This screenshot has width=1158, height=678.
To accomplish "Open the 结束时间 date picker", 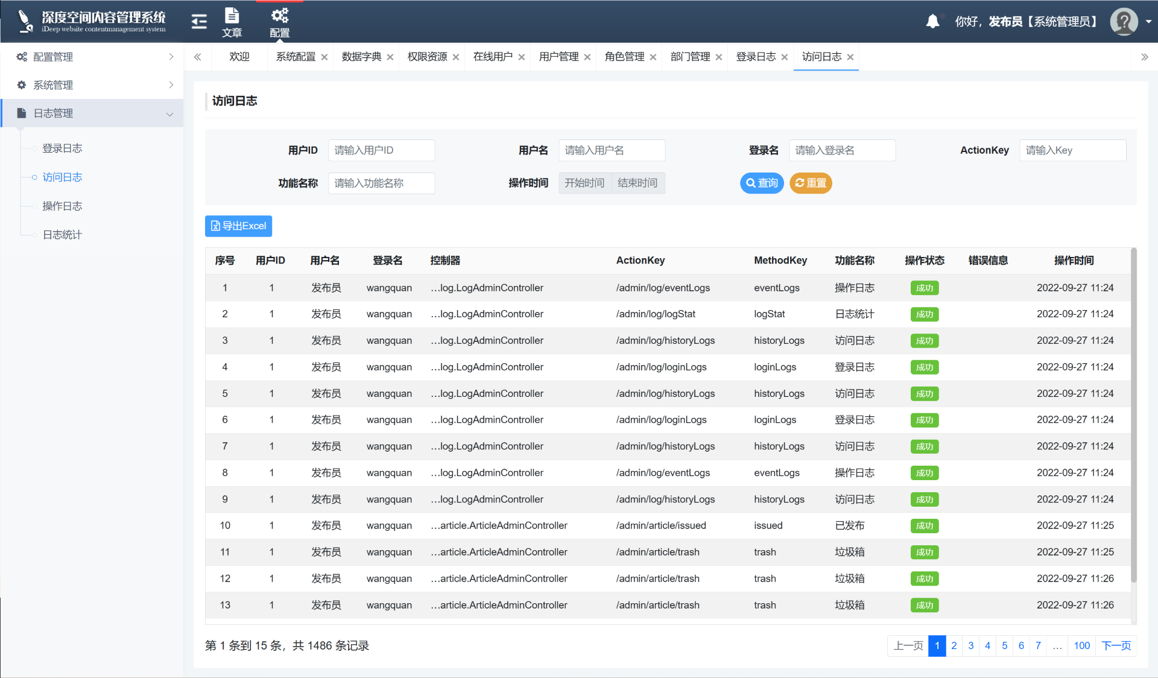I will click(x=638, y=183).
